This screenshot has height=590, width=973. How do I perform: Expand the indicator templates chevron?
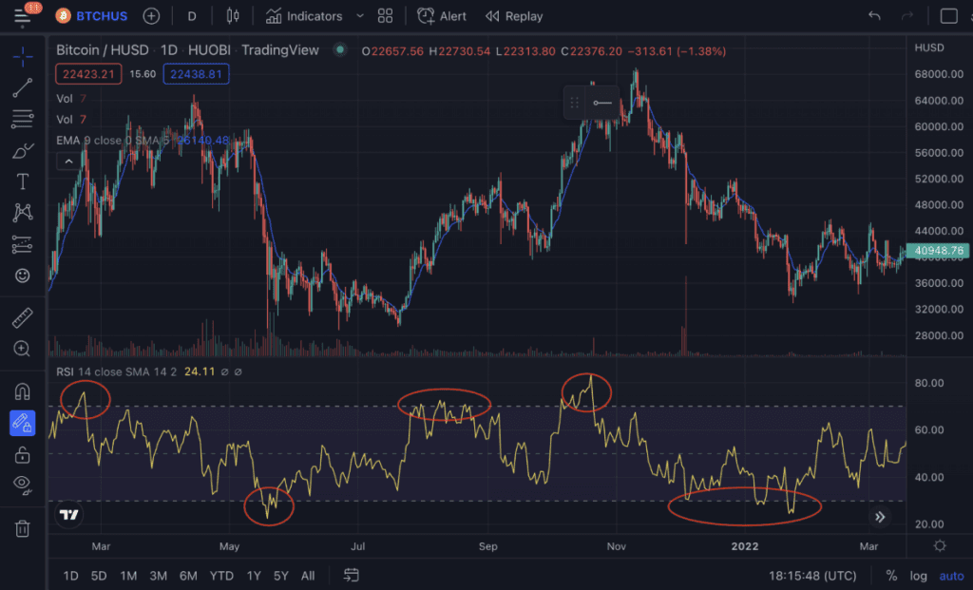click(x=360, y=16)
